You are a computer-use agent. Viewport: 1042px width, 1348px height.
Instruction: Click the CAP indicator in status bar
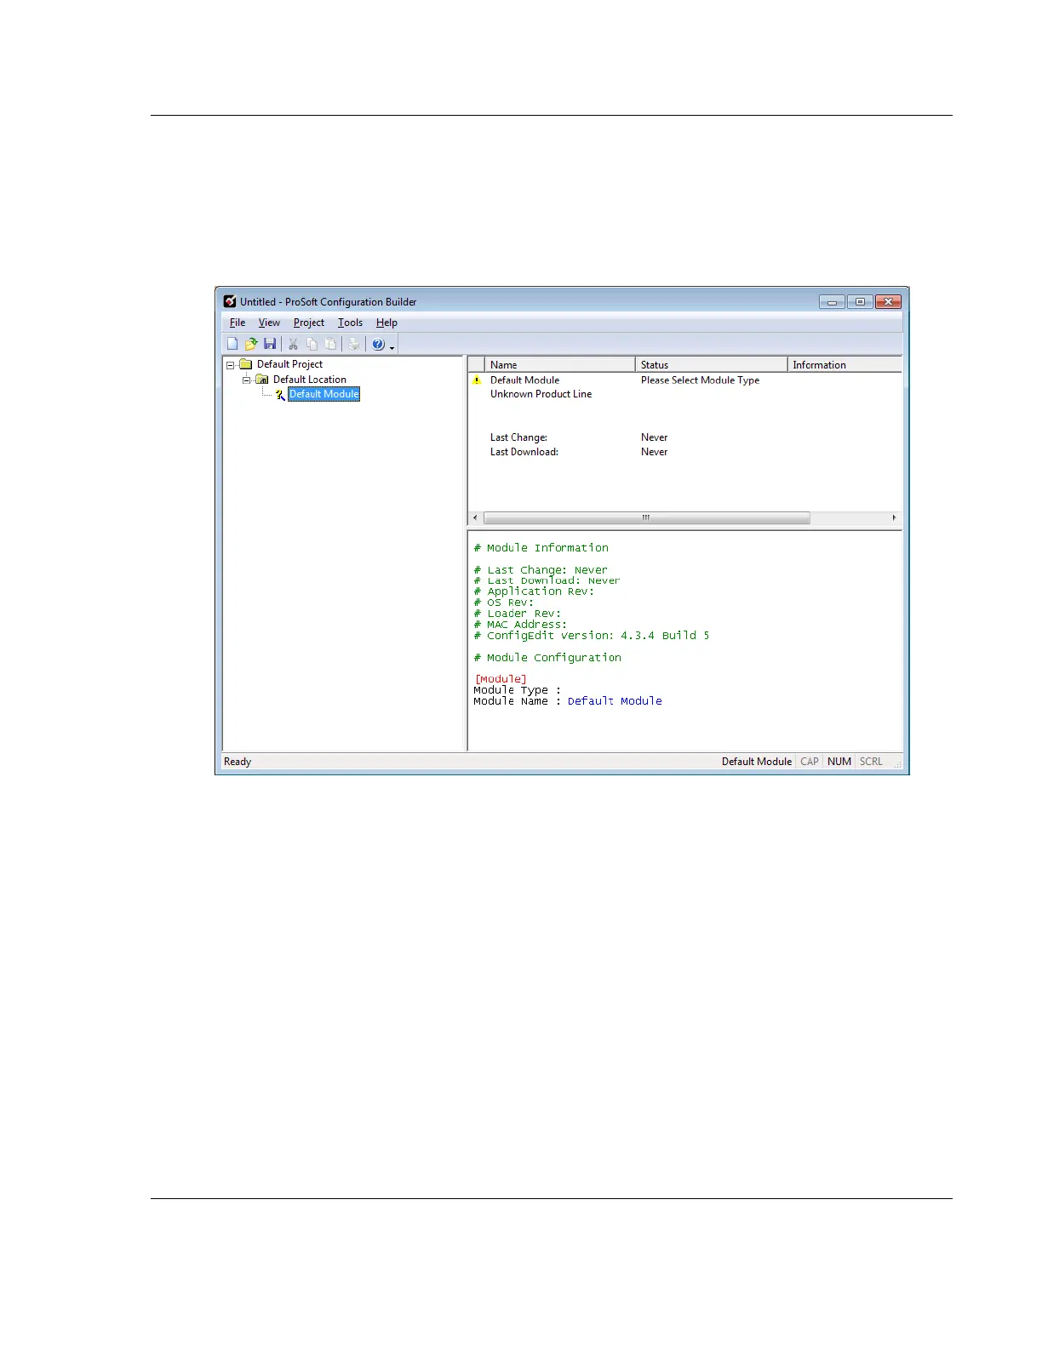click(x=810, y=762)
